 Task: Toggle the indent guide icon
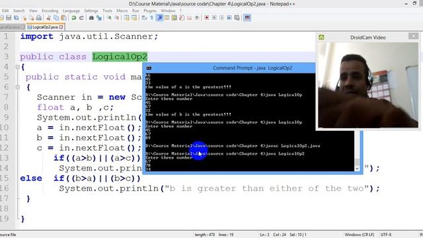[x=160, y=18]
